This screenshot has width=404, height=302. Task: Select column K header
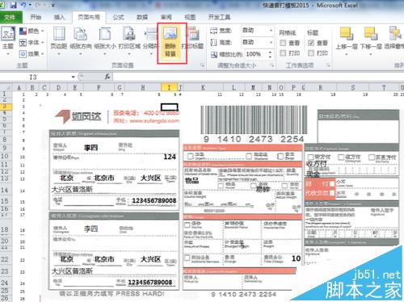[203, 87]
